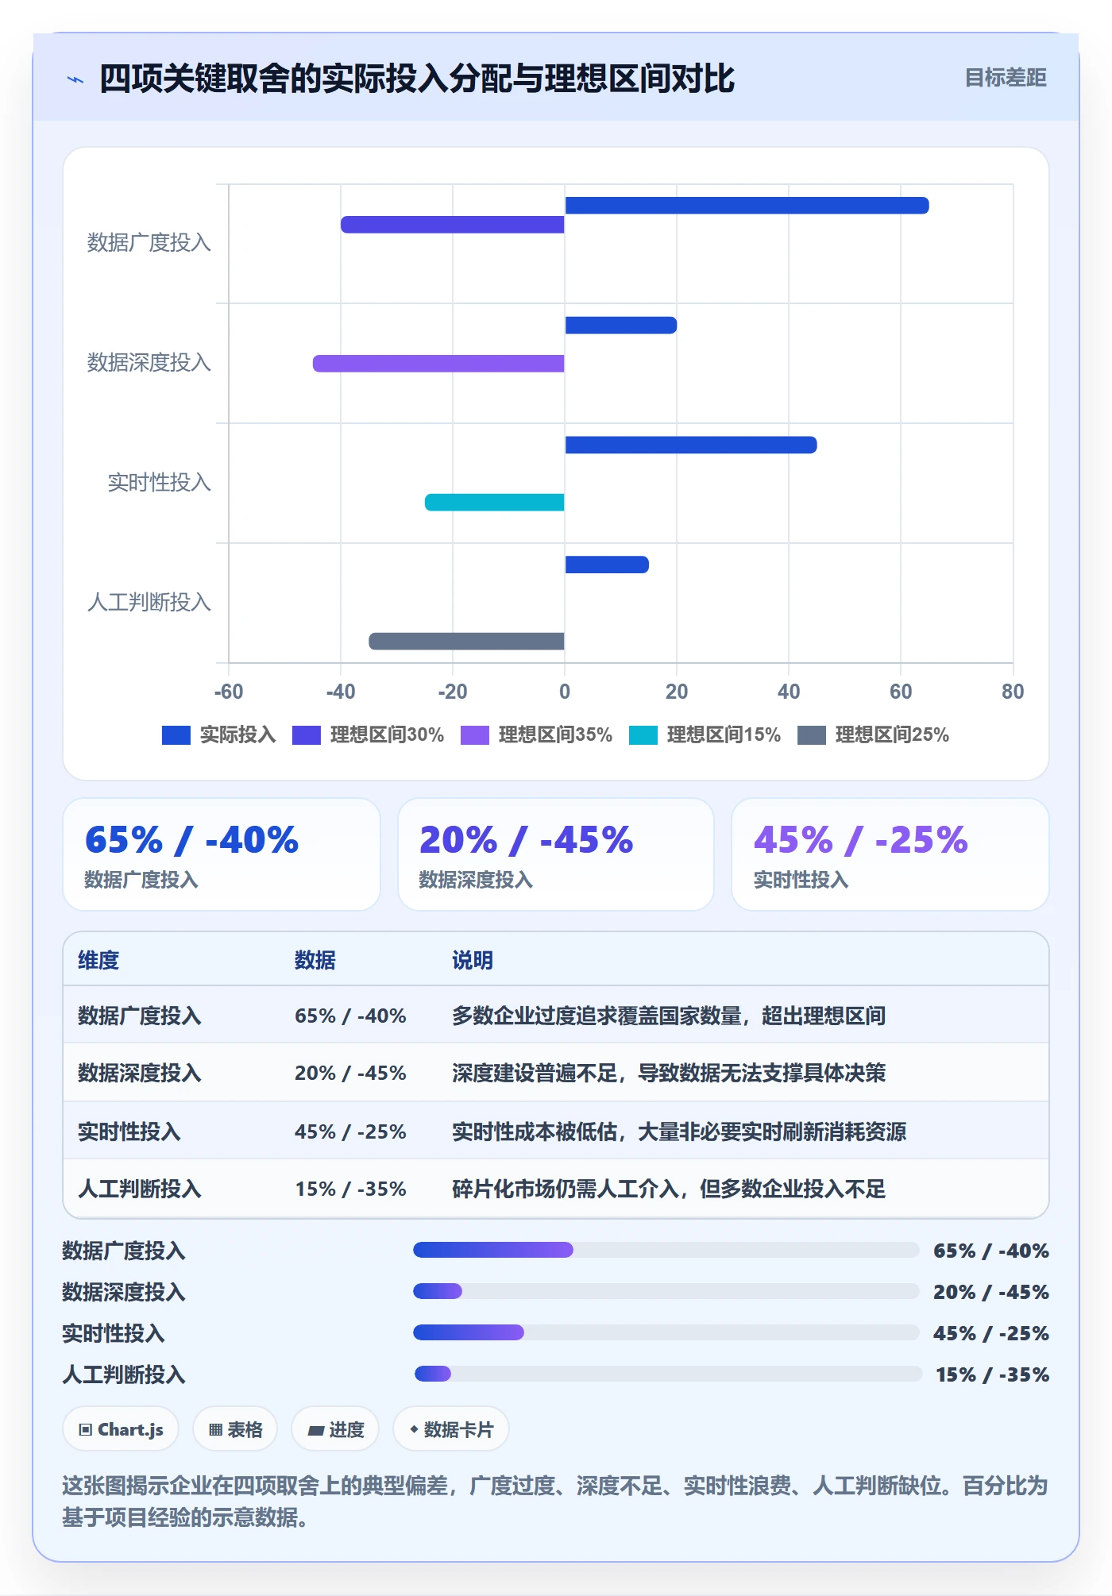The width and height of the screenshot is (1112, 1596).
Task: Click the 目标差距 label in header
Action: pyautogui.click(x=1006, y=78)
